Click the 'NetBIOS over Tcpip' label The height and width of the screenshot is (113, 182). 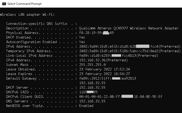tap(25, 106)
